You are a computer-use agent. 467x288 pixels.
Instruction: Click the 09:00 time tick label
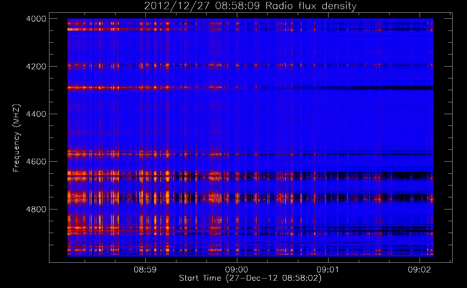pyautogui.click(x=237, y=270)
